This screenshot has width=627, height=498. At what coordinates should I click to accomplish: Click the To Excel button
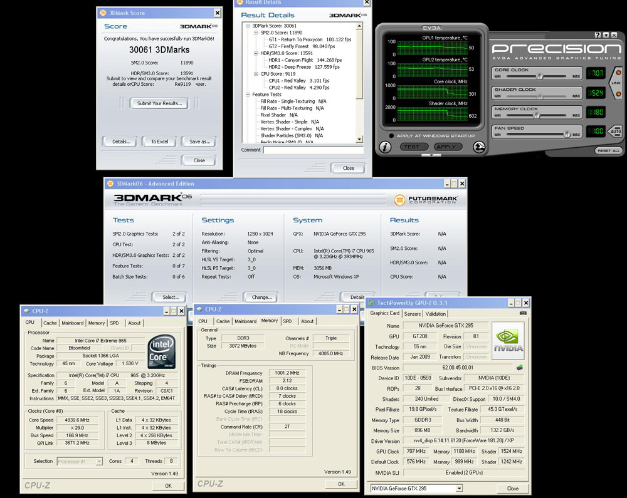click(159, 142)
